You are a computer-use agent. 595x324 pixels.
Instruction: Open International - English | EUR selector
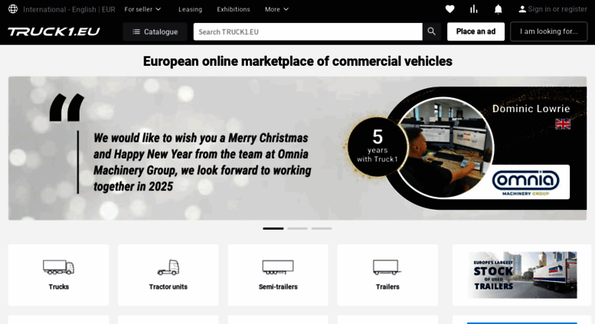tap(69, 9)
